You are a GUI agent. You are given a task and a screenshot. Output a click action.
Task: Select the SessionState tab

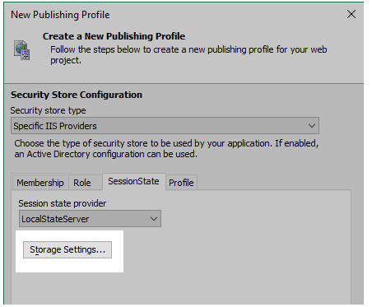click(133, 181)
